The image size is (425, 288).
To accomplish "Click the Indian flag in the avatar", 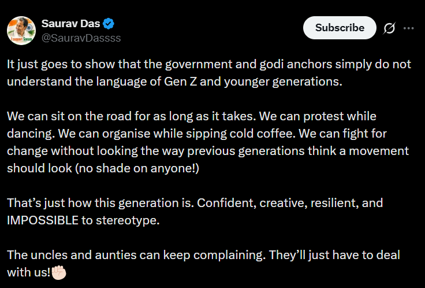I will click(30, 27).
